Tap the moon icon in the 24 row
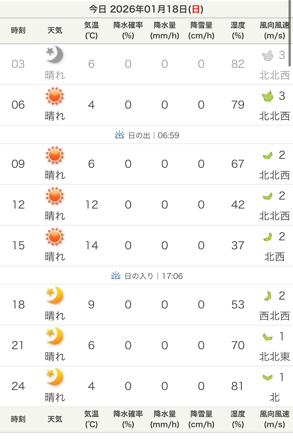This screenshot has width=293, height=439. (55, 377)
